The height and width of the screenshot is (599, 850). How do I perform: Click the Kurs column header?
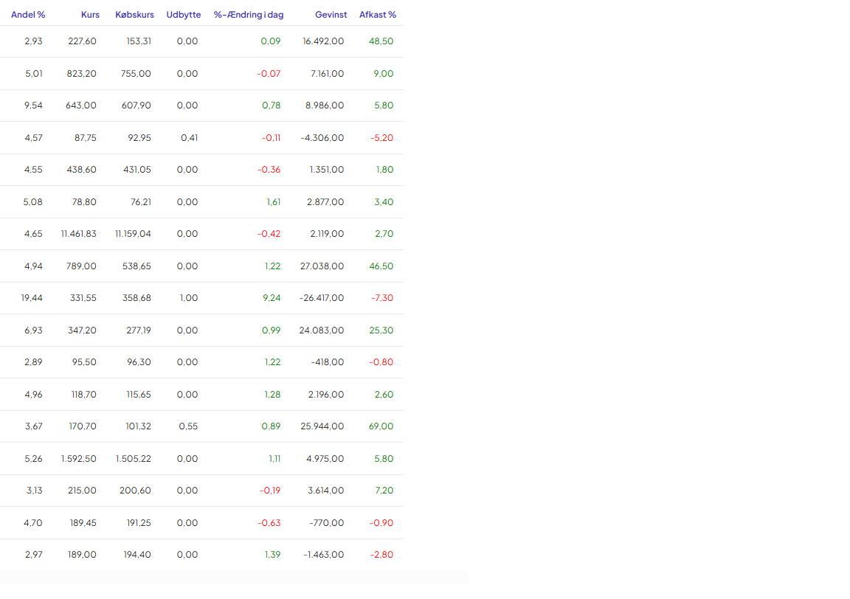click(90, 15)
